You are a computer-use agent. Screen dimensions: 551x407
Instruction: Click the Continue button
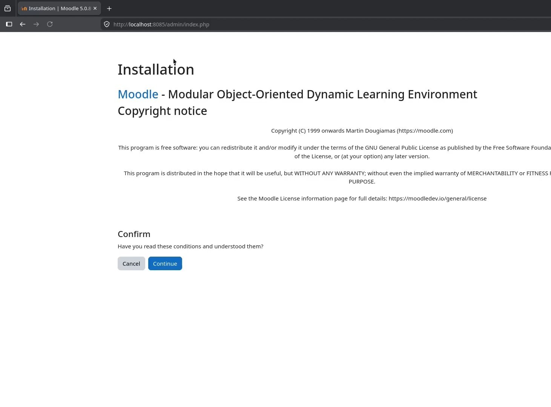point(165,263)
